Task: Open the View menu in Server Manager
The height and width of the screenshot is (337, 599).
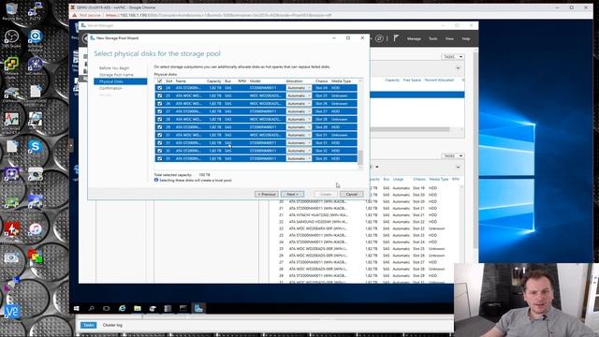Action: coord(449,38)
